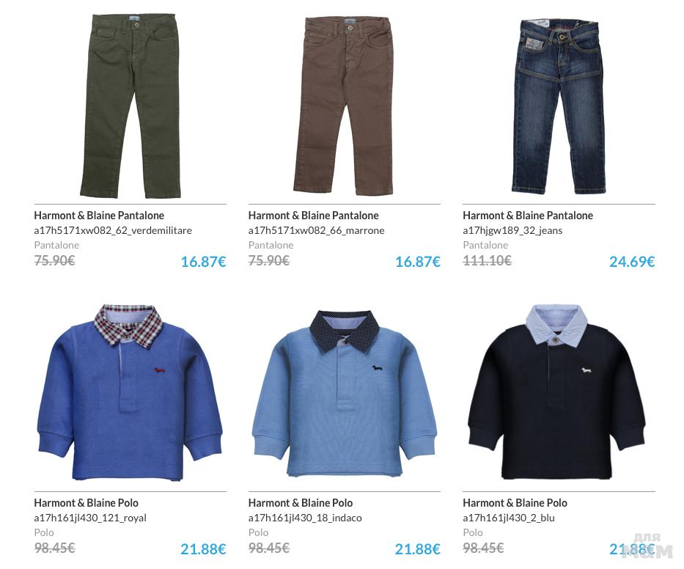This screenshot has width=684, height=569.
Task: Click Harmont & Blaine Pantalone title for verdemilitare
Action: [x=99, y=216]
